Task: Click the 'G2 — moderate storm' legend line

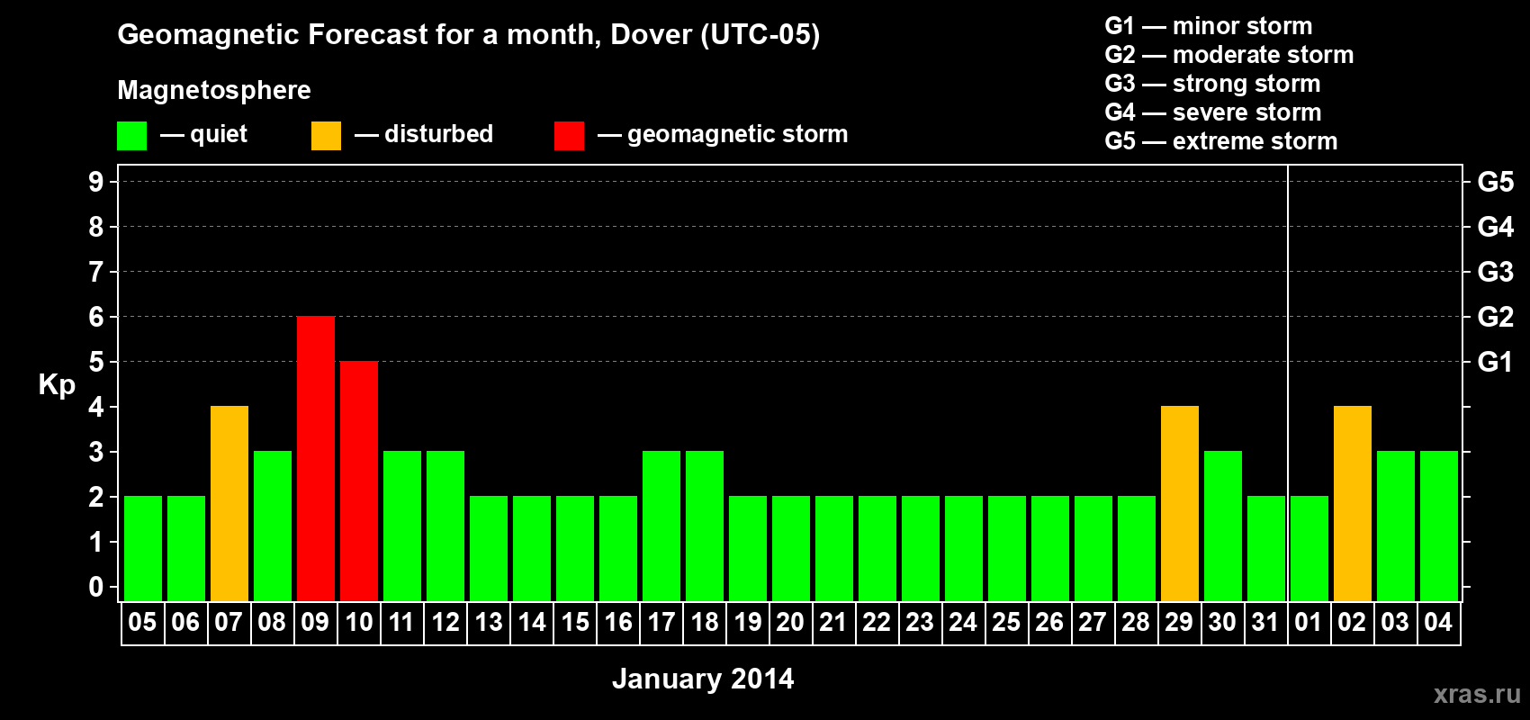Action: point(1229,55)
